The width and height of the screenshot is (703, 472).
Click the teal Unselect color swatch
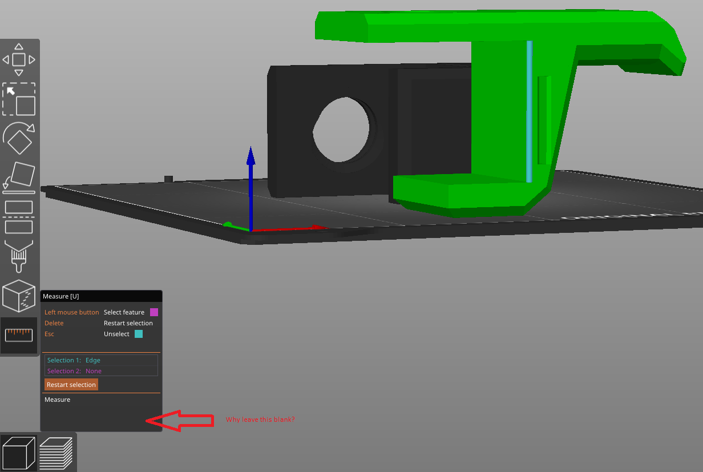pyautogui.click(x=138, y=334)
